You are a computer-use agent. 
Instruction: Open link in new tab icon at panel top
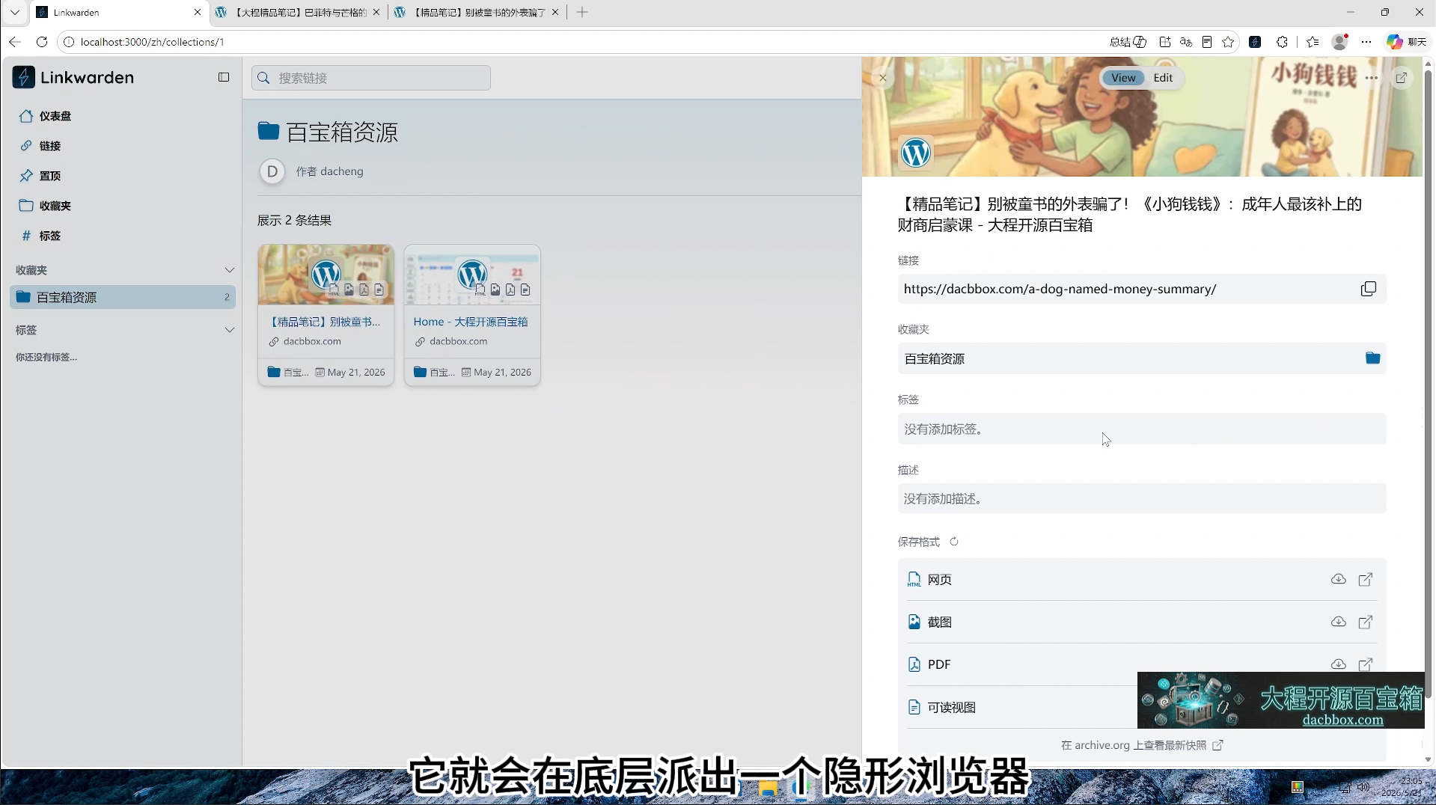(x=1402, y=78)
